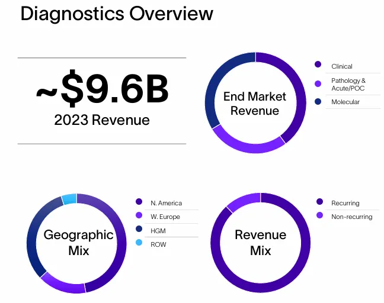Select the 'Recurring' legend label
The height and width of the screenshot is (303, 384).
pyautogui.click(x=345, y=203)
